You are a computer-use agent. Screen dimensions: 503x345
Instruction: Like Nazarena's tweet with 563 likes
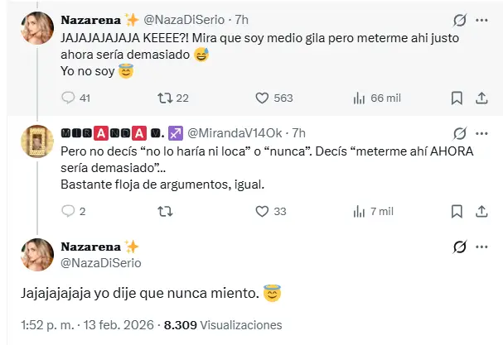click(x=262, y=98)
